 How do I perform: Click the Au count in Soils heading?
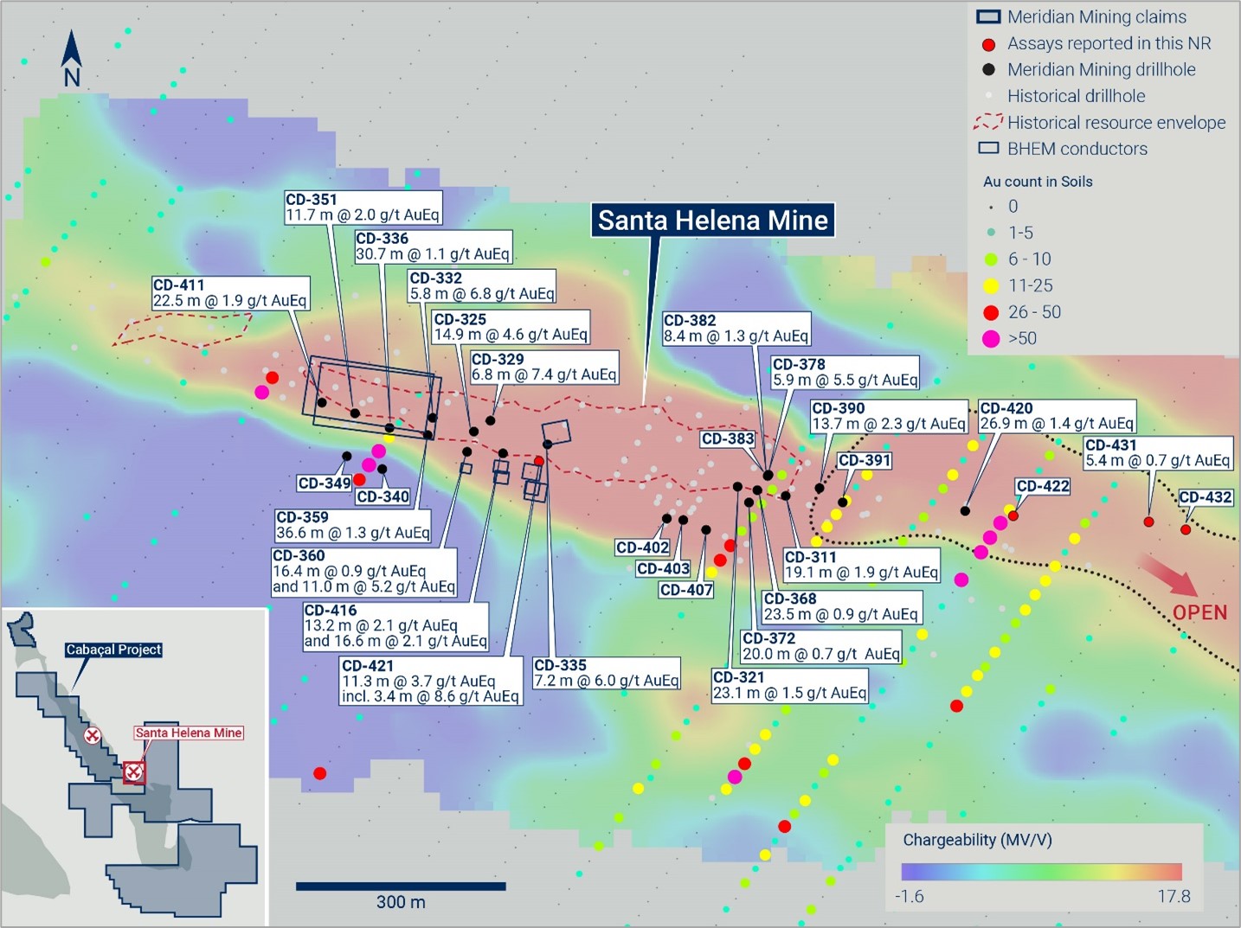tap(1038, 182)
